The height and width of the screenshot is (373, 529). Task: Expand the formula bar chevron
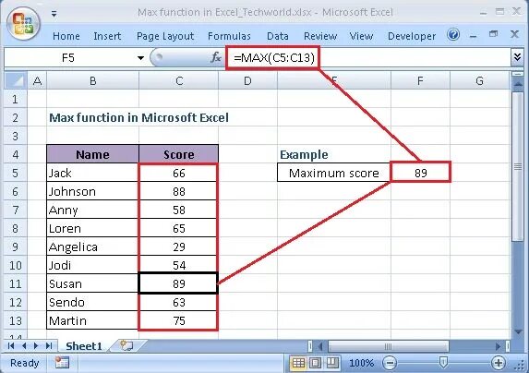tap(517, 57)
